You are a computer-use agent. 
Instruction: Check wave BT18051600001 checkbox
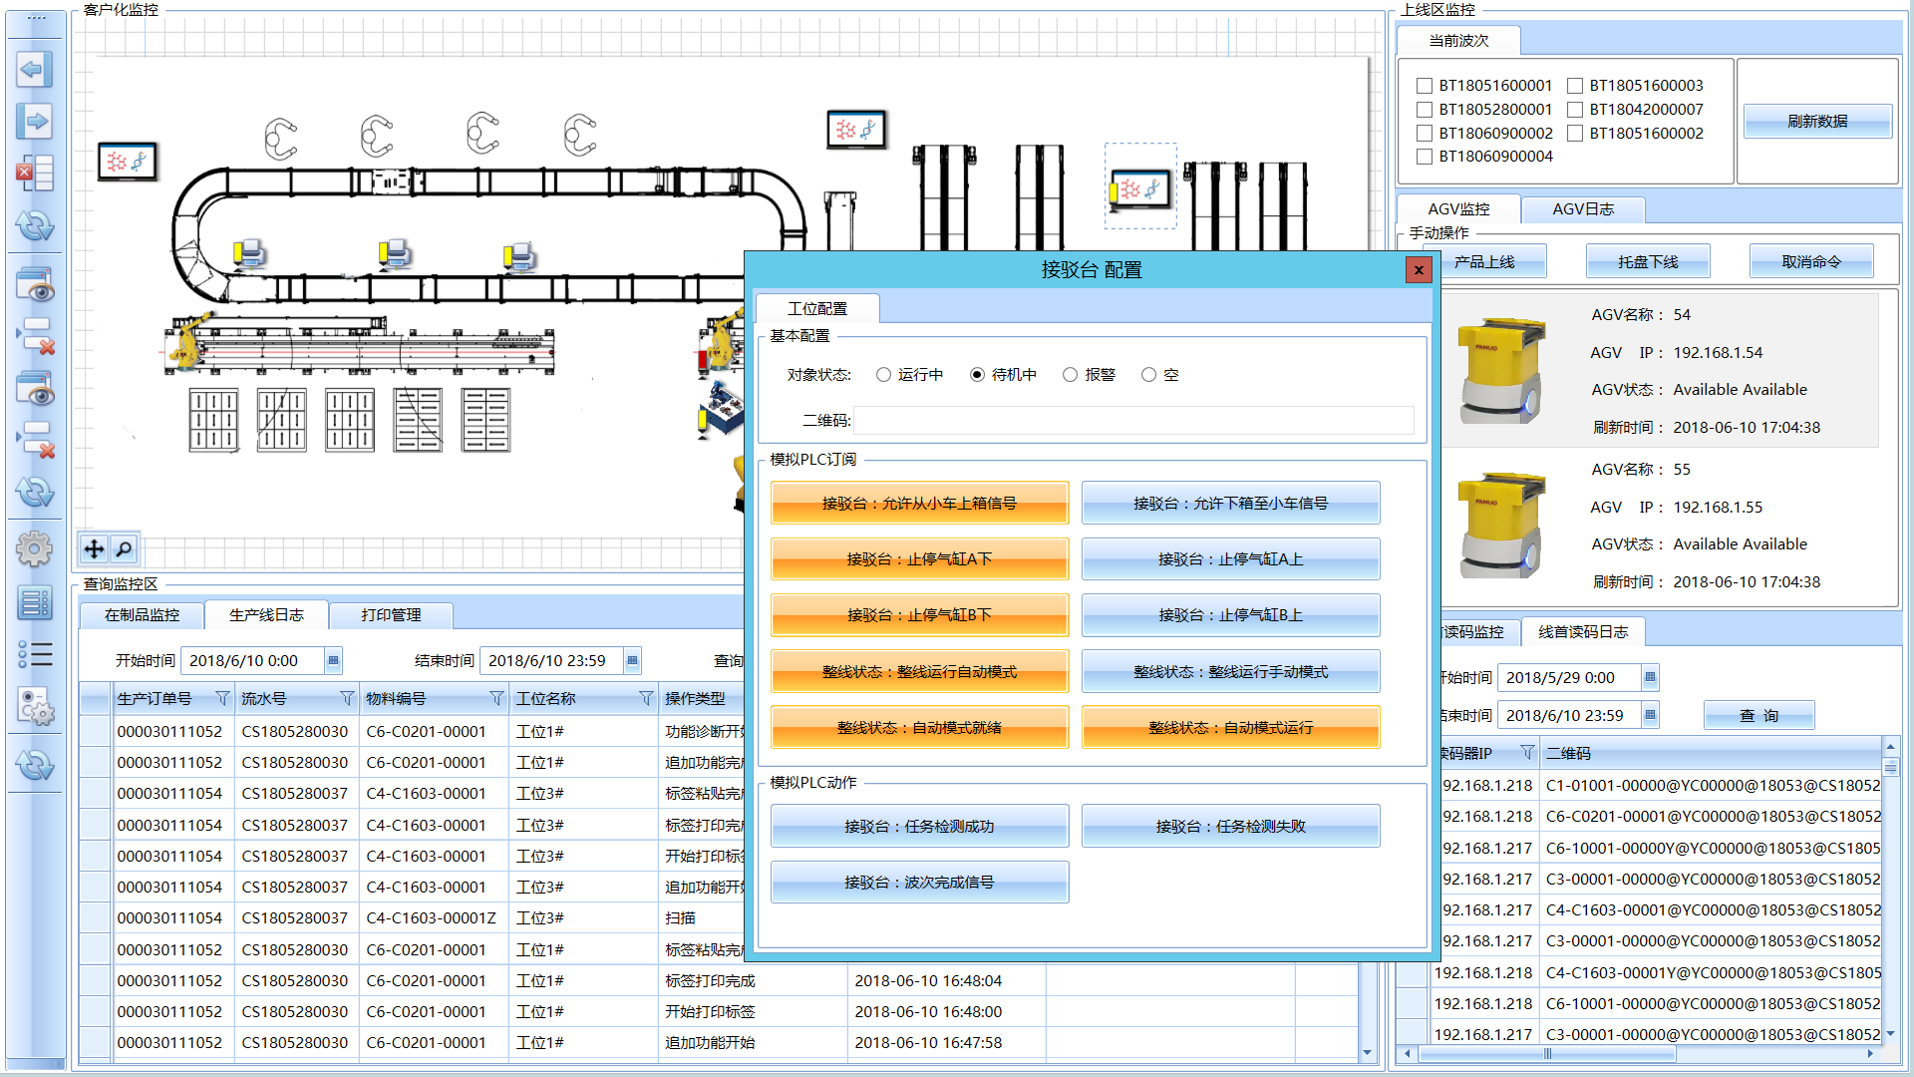(x=1425, y=86)
